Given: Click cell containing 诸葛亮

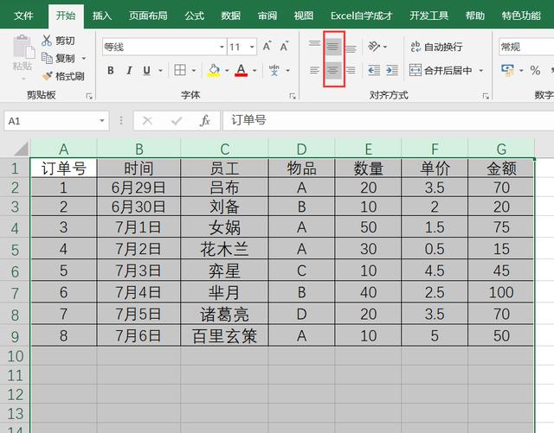Looking at the screenshot, I should coord(224,314).
